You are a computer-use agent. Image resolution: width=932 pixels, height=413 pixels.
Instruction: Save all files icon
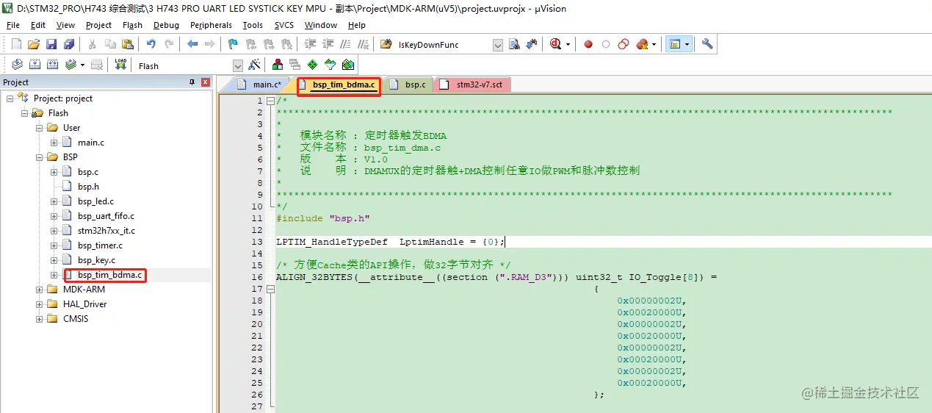point(69,44)
